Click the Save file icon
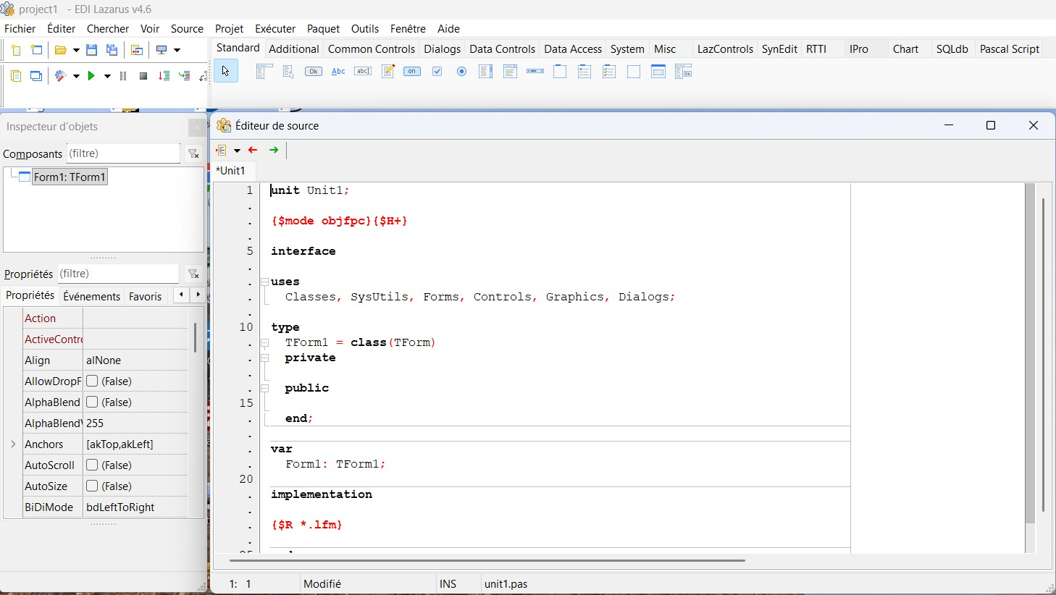 click(x=91, y=50)
